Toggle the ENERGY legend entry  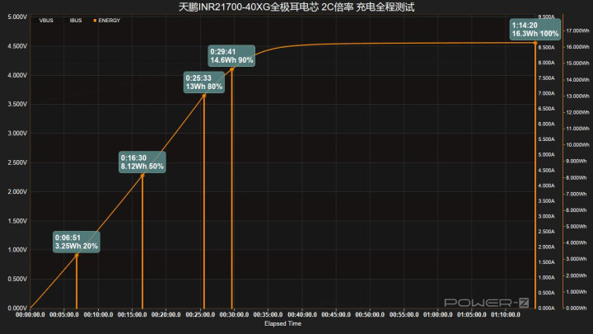click(106, 21)
